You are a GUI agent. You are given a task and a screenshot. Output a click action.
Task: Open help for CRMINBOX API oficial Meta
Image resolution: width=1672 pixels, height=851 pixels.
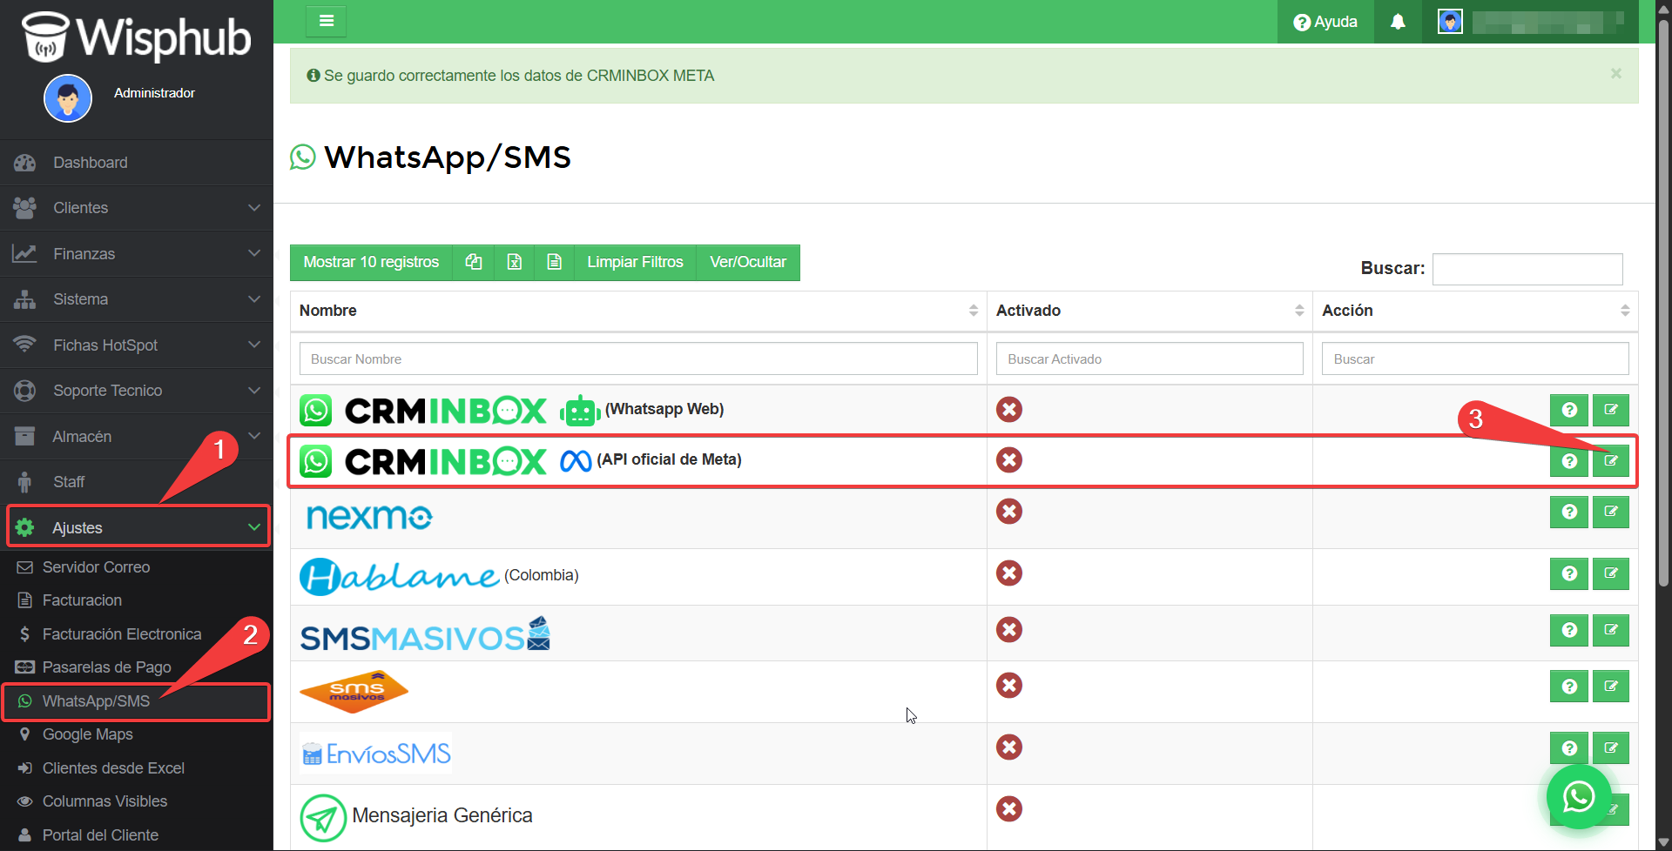(1569, 460)
